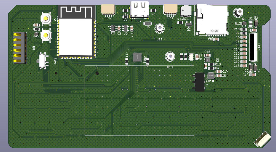276x152 pixels.
Task: Select the angled connector in bottom-right corner
Action: coord(262,139)
